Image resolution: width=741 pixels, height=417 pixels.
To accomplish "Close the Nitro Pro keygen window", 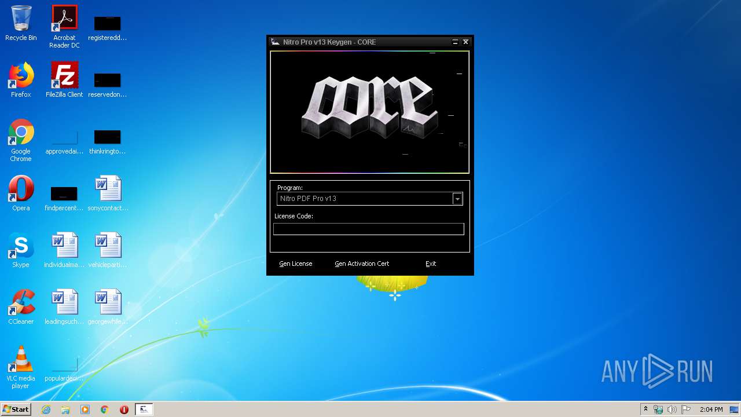I will [x=465, y=42].
